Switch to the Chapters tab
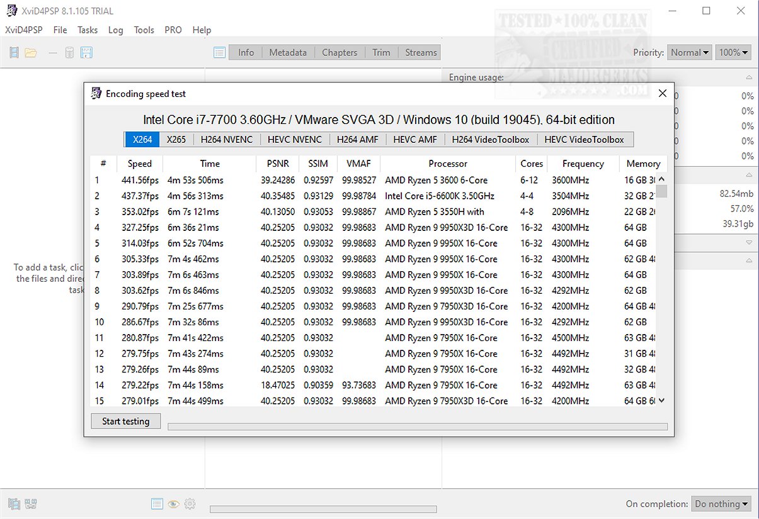 pyautogui.click(x=340, y=53)
